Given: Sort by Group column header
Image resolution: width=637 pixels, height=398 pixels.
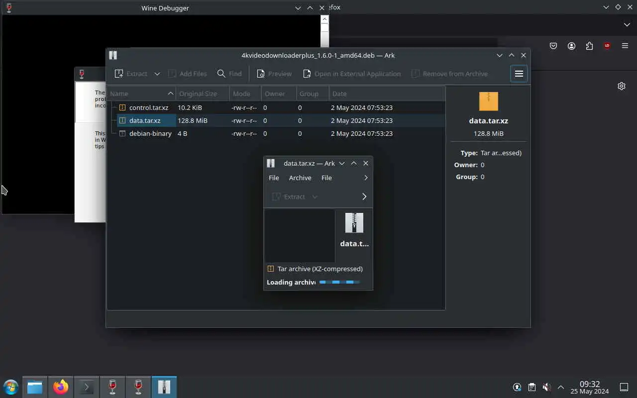Looking at the screenshot, I should pos(312,94).
